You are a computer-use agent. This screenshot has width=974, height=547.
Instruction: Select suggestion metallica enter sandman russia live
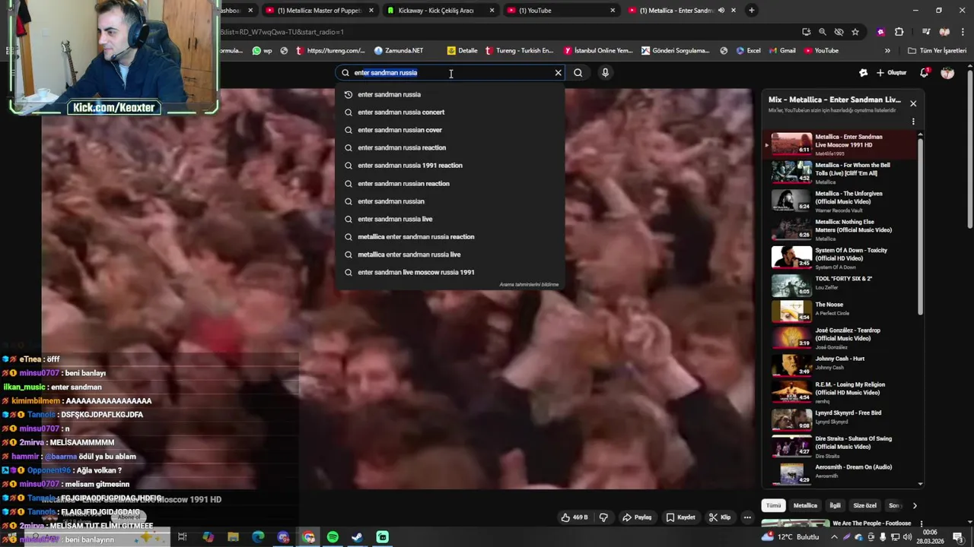point(450,255)
